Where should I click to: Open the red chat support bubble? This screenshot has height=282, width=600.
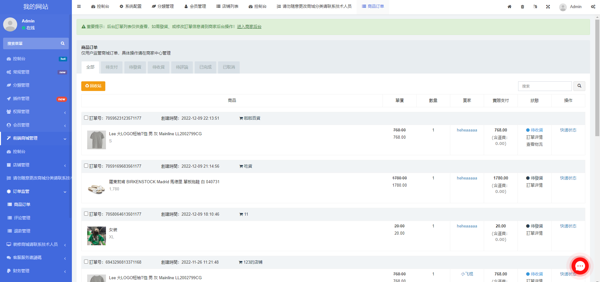[x=580, y=266]
